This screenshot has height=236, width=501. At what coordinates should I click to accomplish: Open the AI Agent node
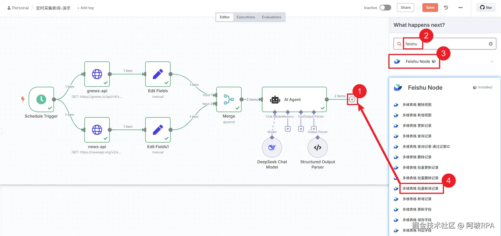294,99
